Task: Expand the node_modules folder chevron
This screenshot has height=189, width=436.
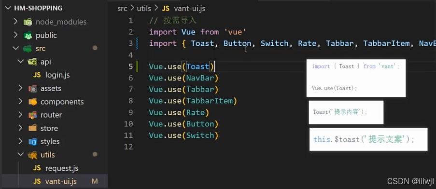Action: coord(16,22)
